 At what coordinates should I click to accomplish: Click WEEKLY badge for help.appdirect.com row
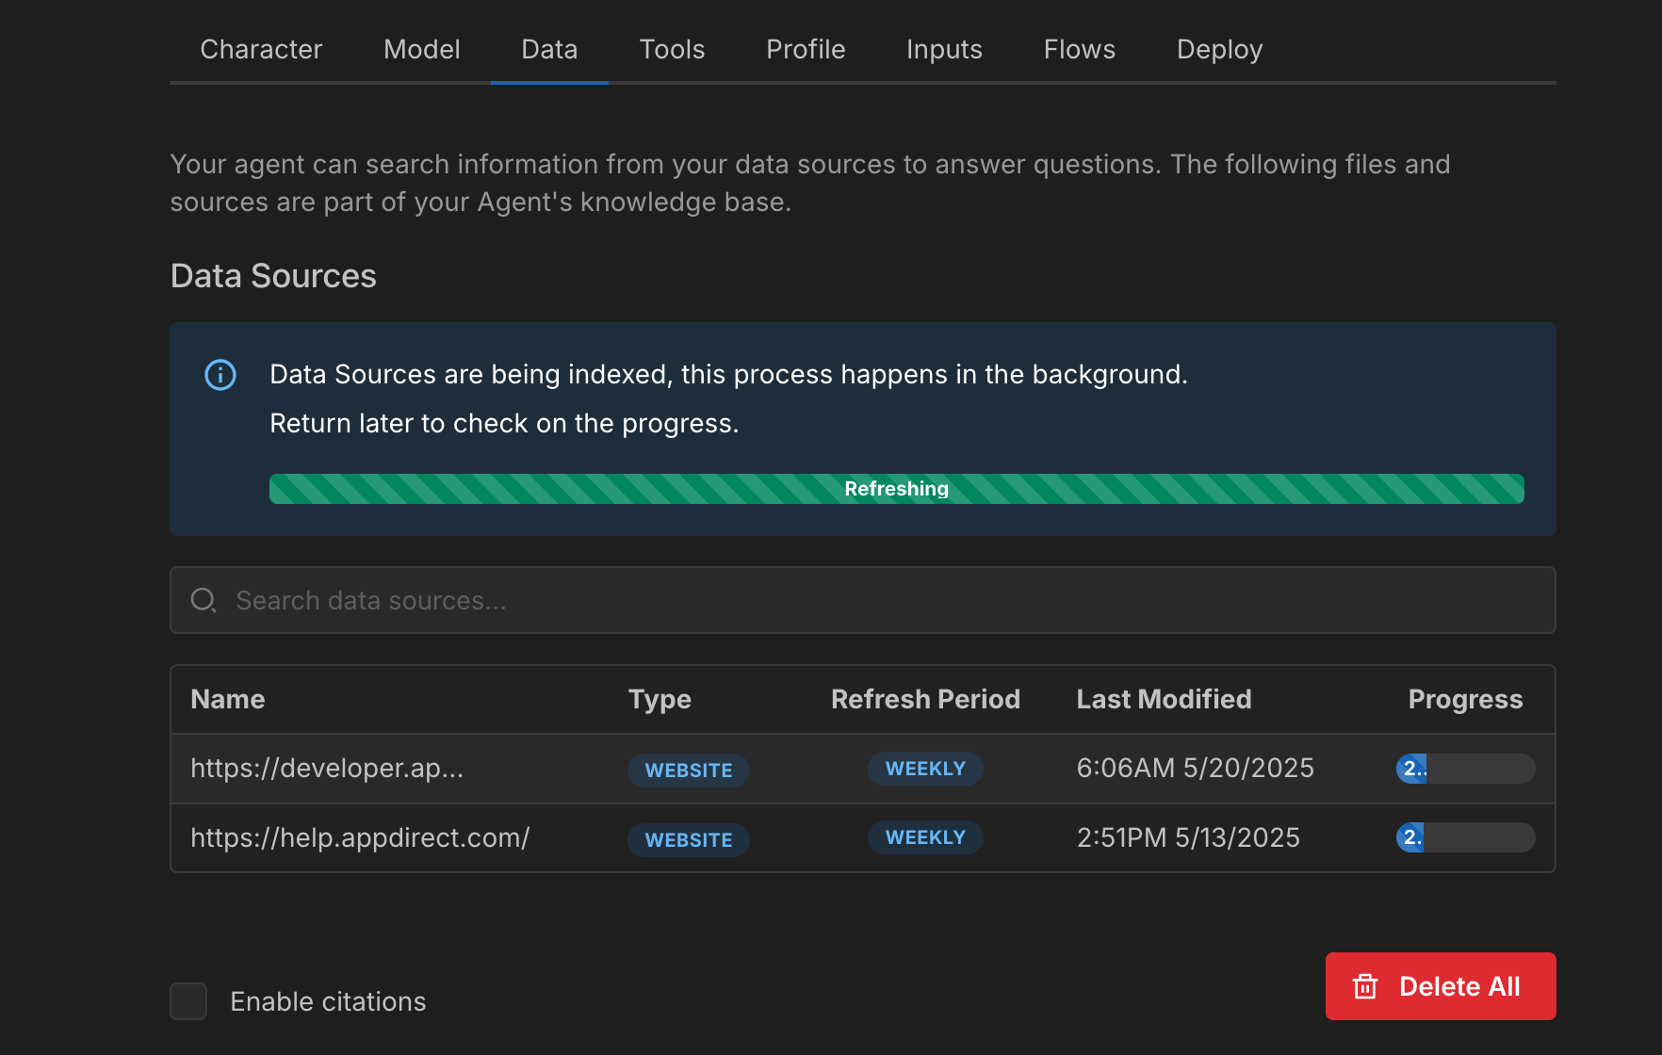925,837
